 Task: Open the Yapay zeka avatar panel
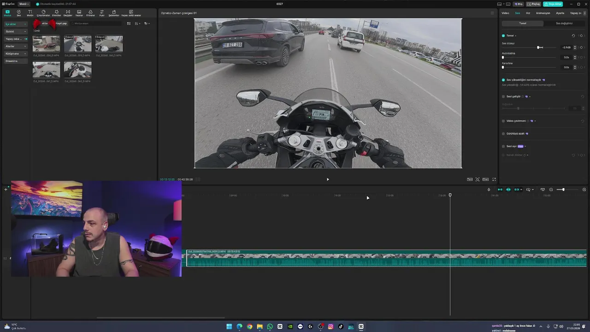[x=131, y=13]
